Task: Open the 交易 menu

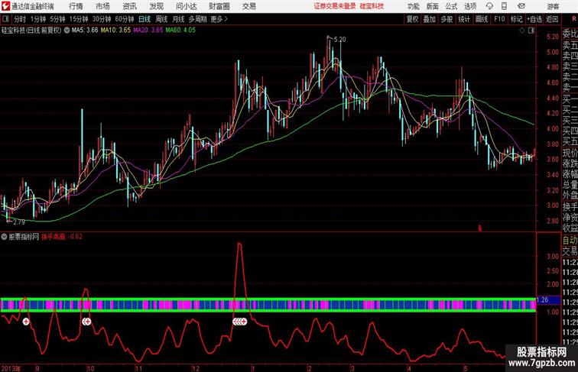Action: [x=248, y=6]
